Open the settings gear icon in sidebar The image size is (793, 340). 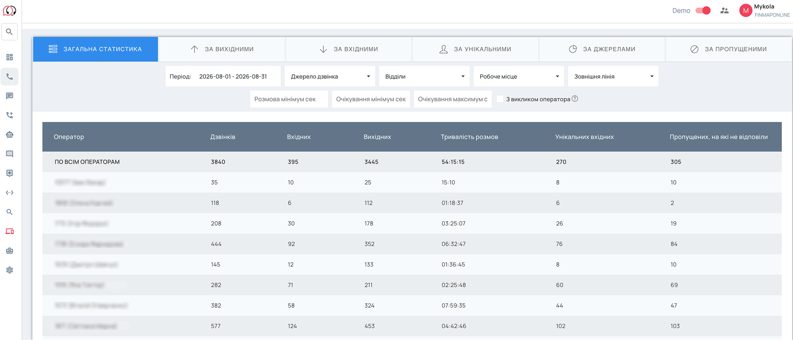(9, 270)
